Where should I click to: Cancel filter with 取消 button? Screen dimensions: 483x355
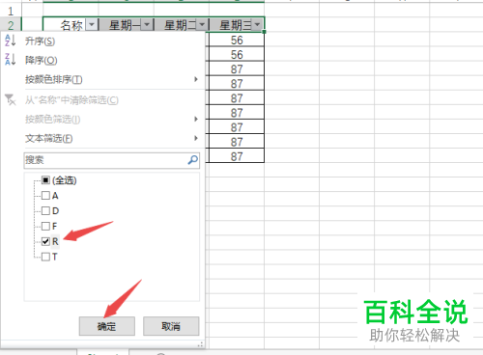(171, 326)
